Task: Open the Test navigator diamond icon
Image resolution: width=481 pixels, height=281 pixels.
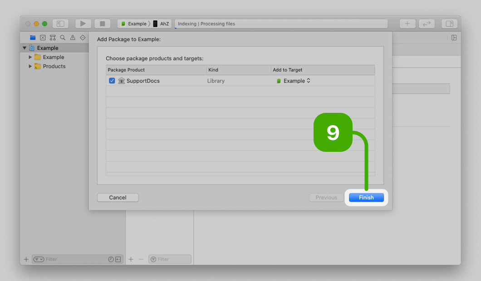Action: (83, 38)
